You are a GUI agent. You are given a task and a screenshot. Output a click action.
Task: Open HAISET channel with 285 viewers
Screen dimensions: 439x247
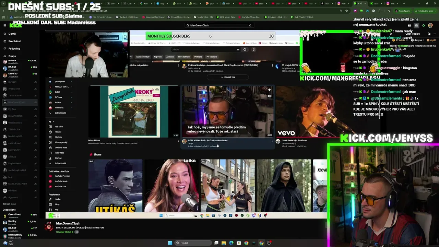tap(20, 68)
